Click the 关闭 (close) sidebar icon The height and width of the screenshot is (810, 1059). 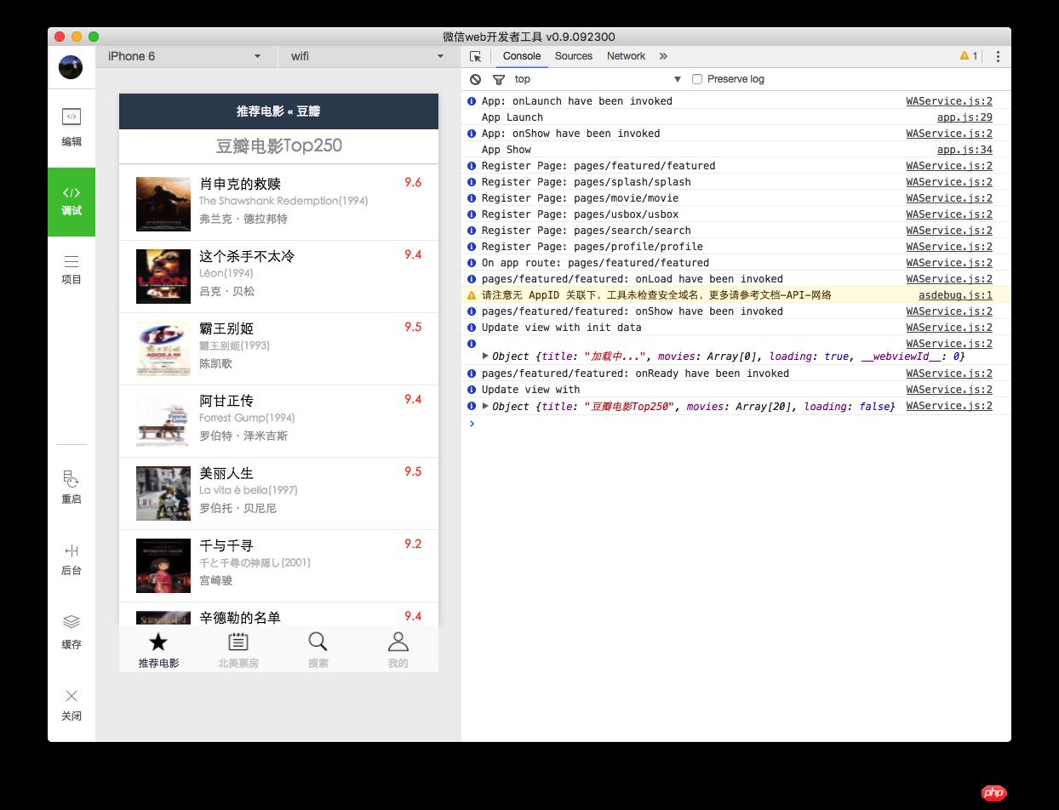(72, 704)
